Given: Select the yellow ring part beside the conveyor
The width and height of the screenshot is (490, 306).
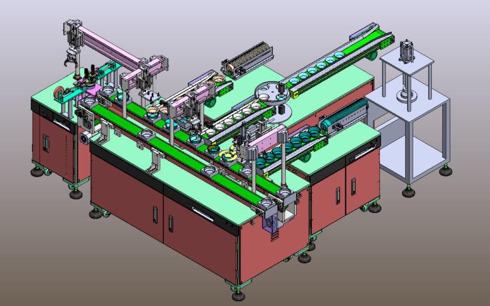Looking at the screenshot, I should coord(227,156).
